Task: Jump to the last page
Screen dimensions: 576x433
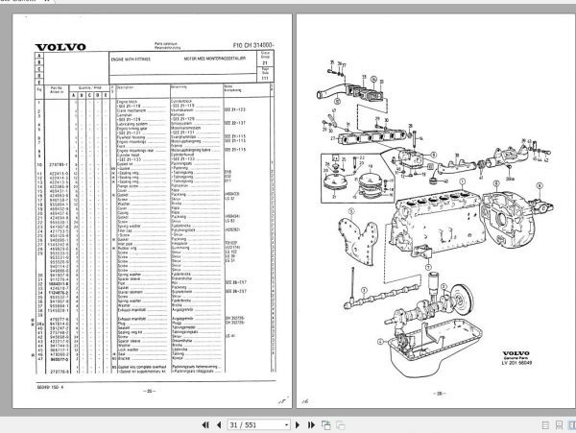Action: [x=311, y=425]
